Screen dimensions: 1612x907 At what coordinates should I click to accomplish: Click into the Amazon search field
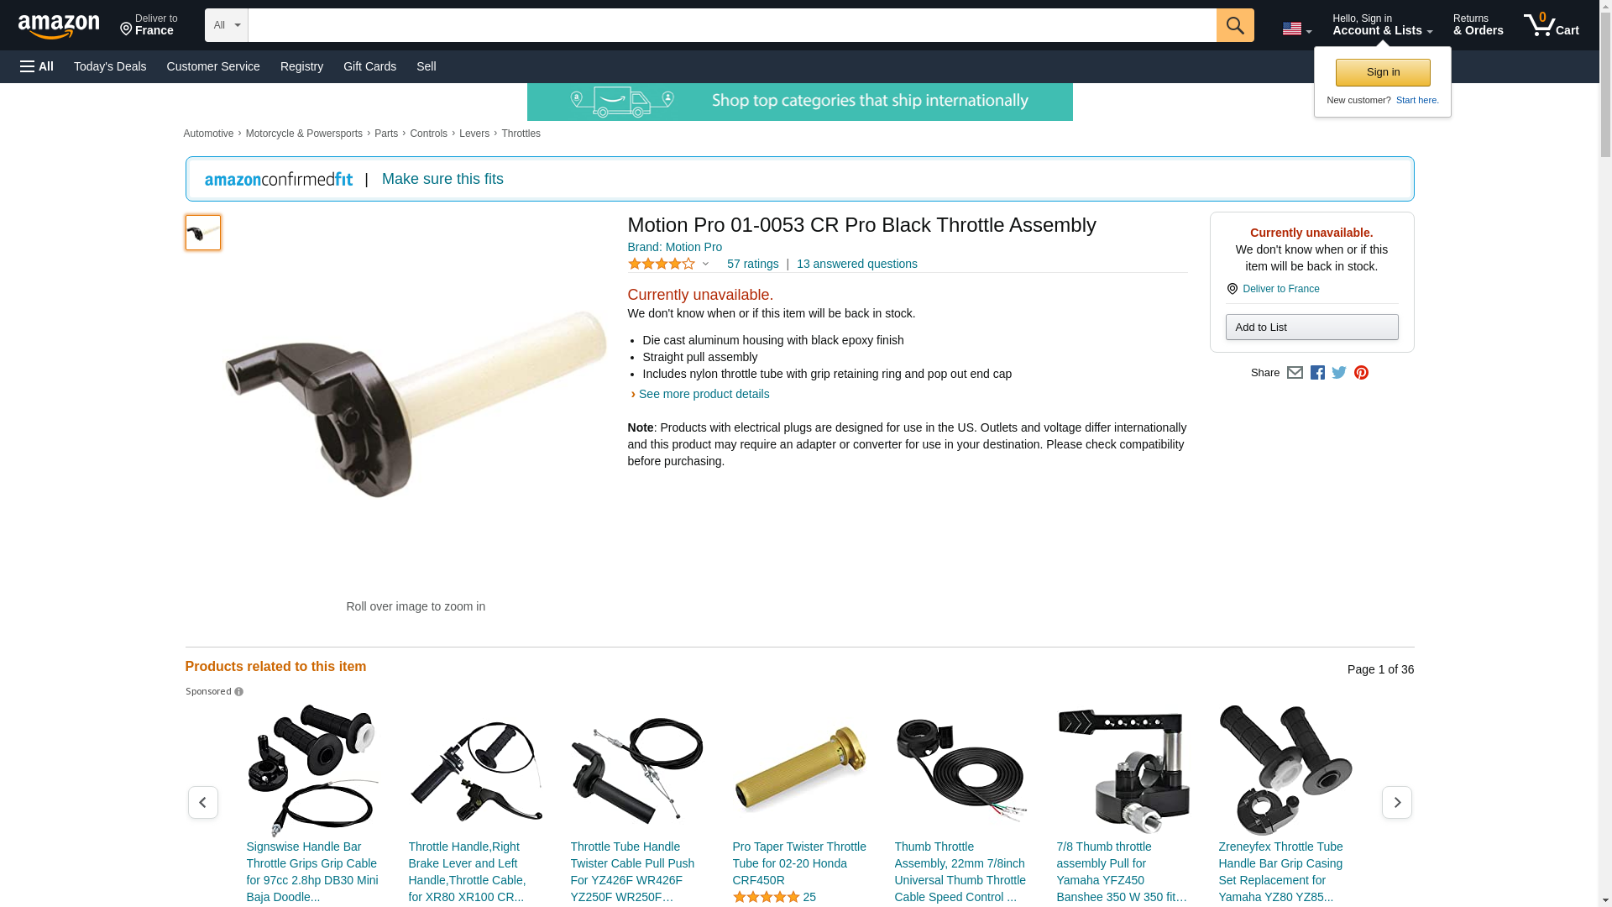pyautogui.click(x=731, y=25)
